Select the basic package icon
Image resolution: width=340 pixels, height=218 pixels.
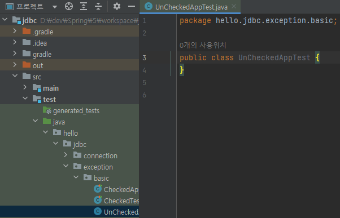[88, 177]
